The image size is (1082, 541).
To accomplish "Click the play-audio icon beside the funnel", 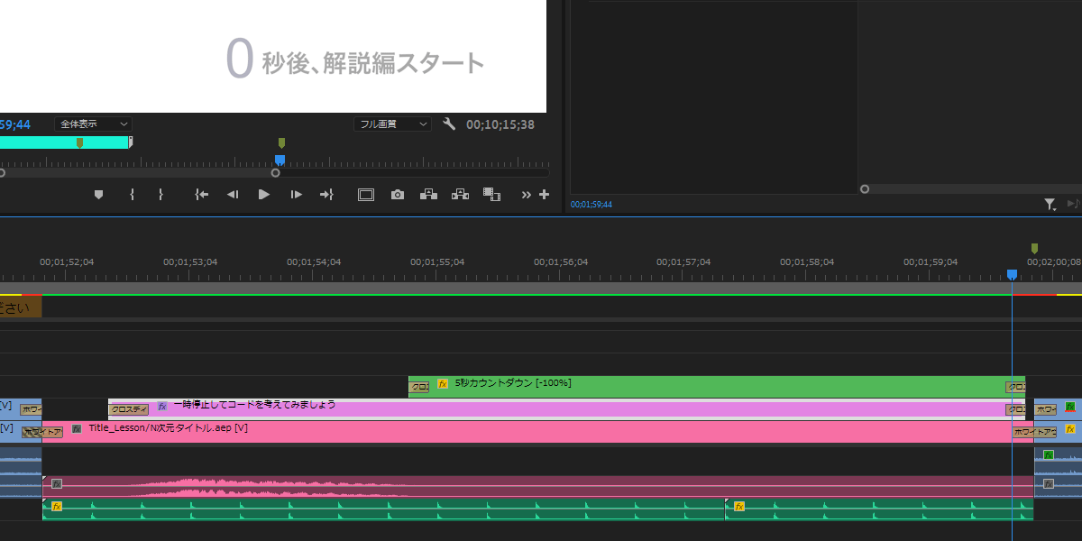I will [1073, 205].
